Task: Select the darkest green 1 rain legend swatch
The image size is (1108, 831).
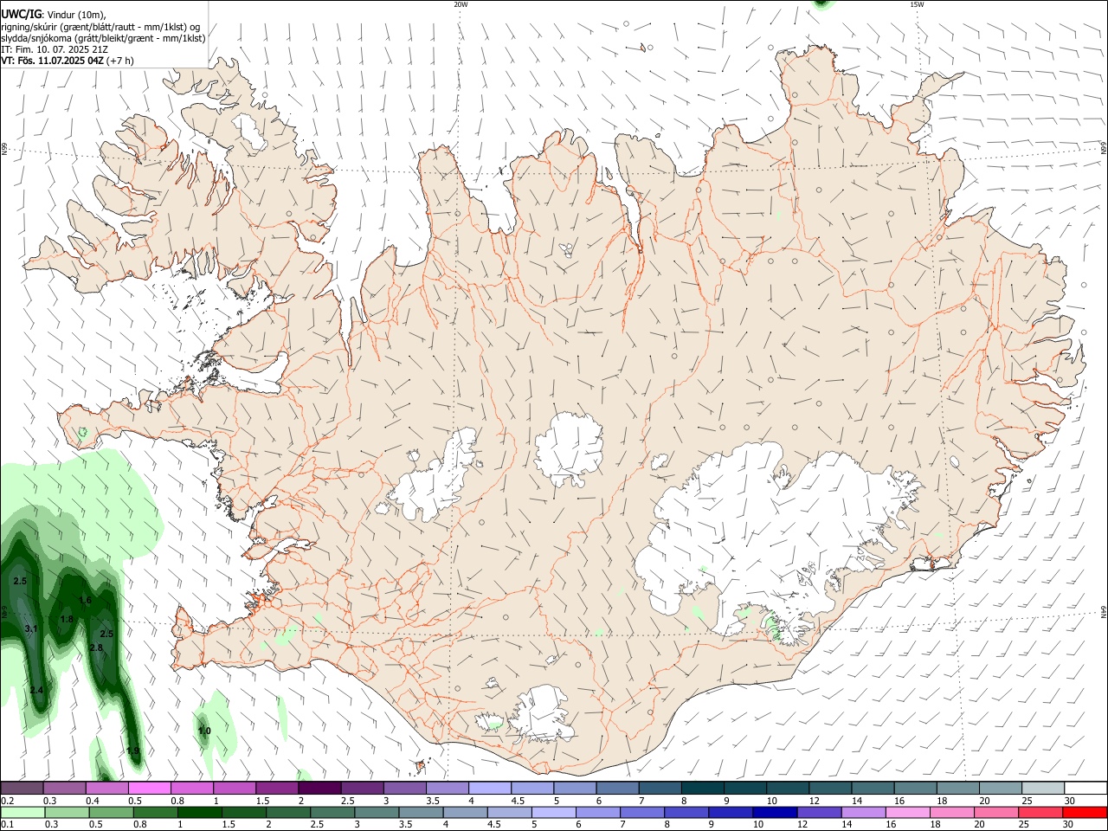Action: pos(199,813)
